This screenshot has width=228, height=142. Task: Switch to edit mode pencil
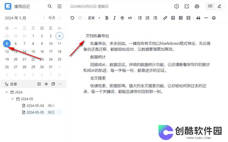pos(219,6)
